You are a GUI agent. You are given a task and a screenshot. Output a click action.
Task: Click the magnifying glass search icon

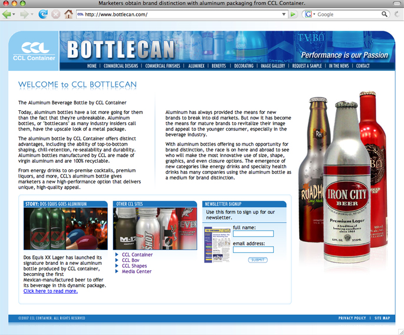(x=384, y=14)
